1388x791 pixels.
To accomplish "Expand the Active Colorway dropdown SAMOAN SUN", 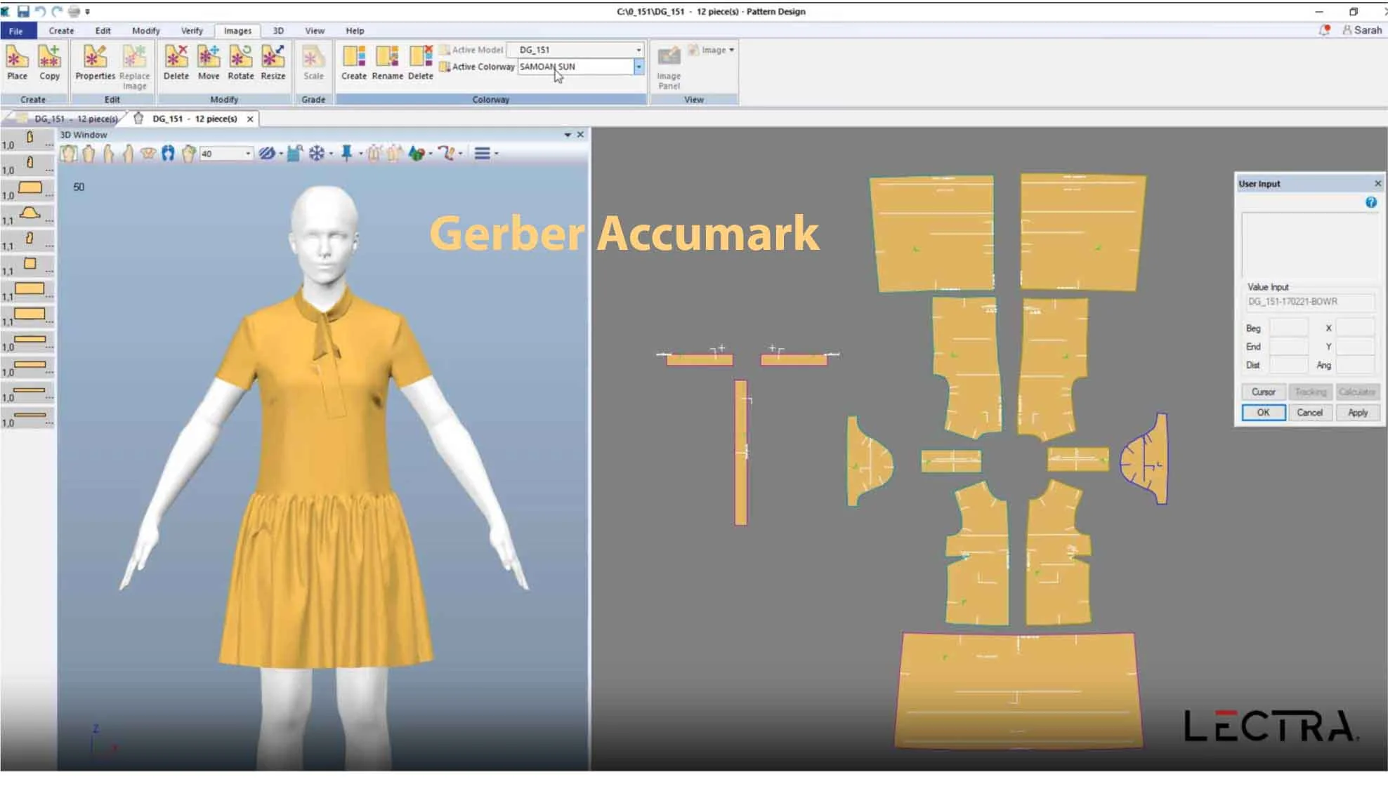I will [638, 67].
